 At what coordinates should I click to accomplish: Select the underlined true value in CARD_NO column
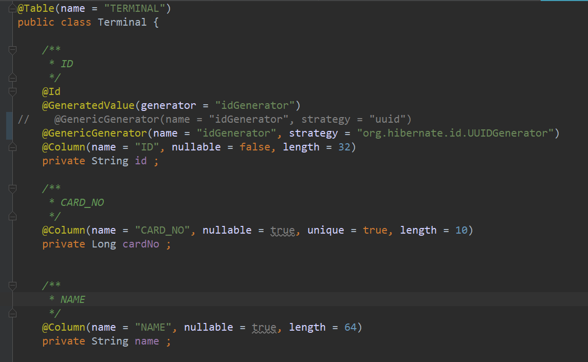click(282, 230)
